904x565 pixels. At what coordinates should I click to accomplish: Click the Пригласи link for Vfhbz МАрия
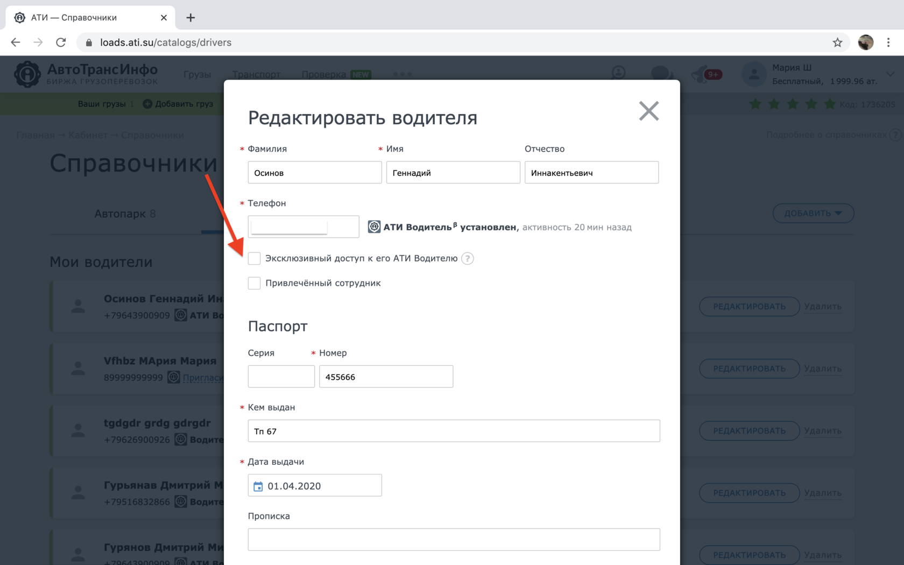[x=203, y=377]
